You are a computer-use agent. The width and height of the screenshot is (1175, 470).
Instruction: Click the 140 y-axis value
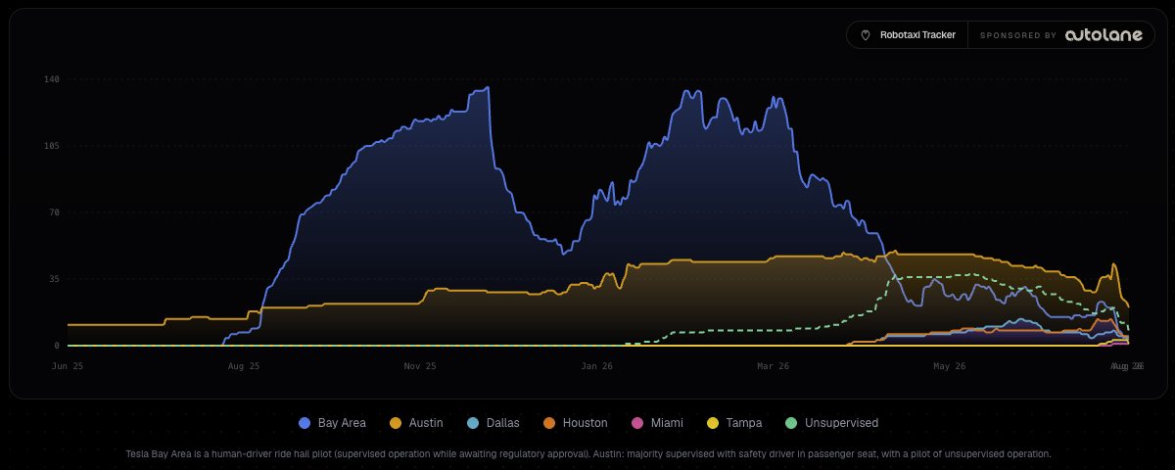click(x=52, y=79)
